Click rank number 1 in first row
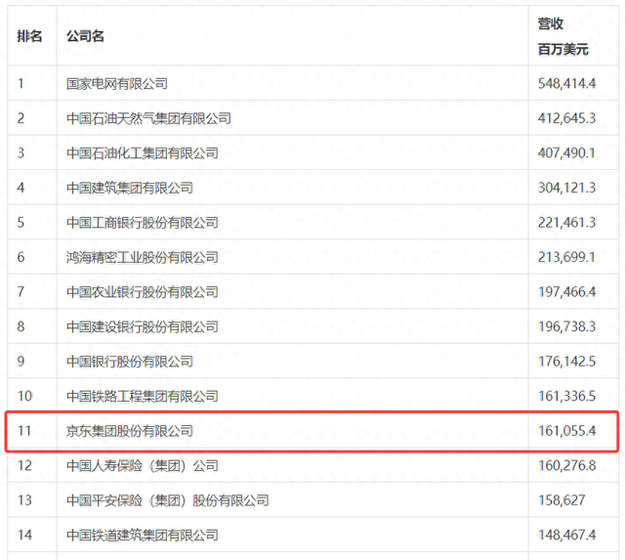The height and width of the screenshot is (560, 625). point(21,83)
